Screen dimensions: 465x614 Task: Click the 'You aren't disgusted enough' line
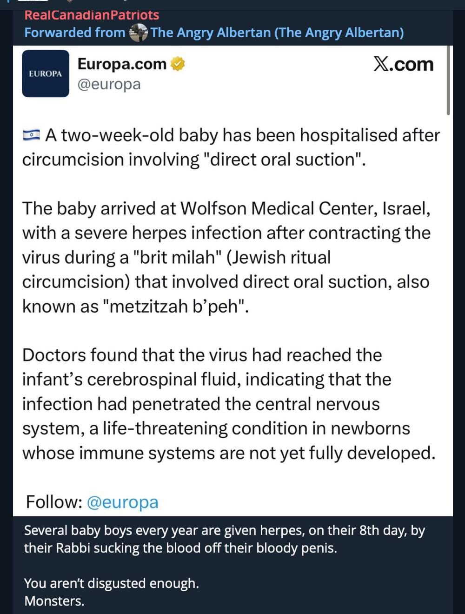click(112, 583)
